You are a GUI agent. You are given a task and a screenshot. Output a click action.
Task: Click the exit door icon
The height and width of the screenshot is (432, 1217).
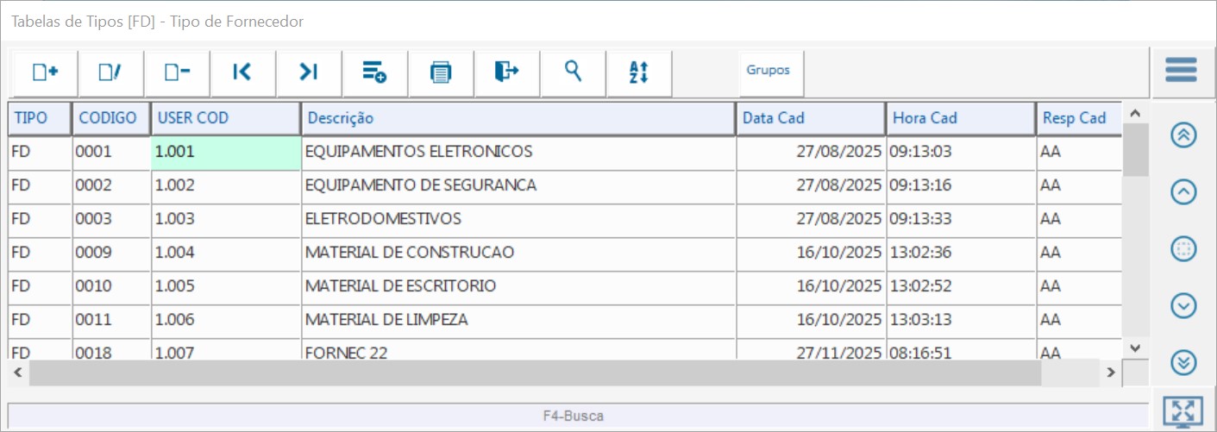pos(506,72)
